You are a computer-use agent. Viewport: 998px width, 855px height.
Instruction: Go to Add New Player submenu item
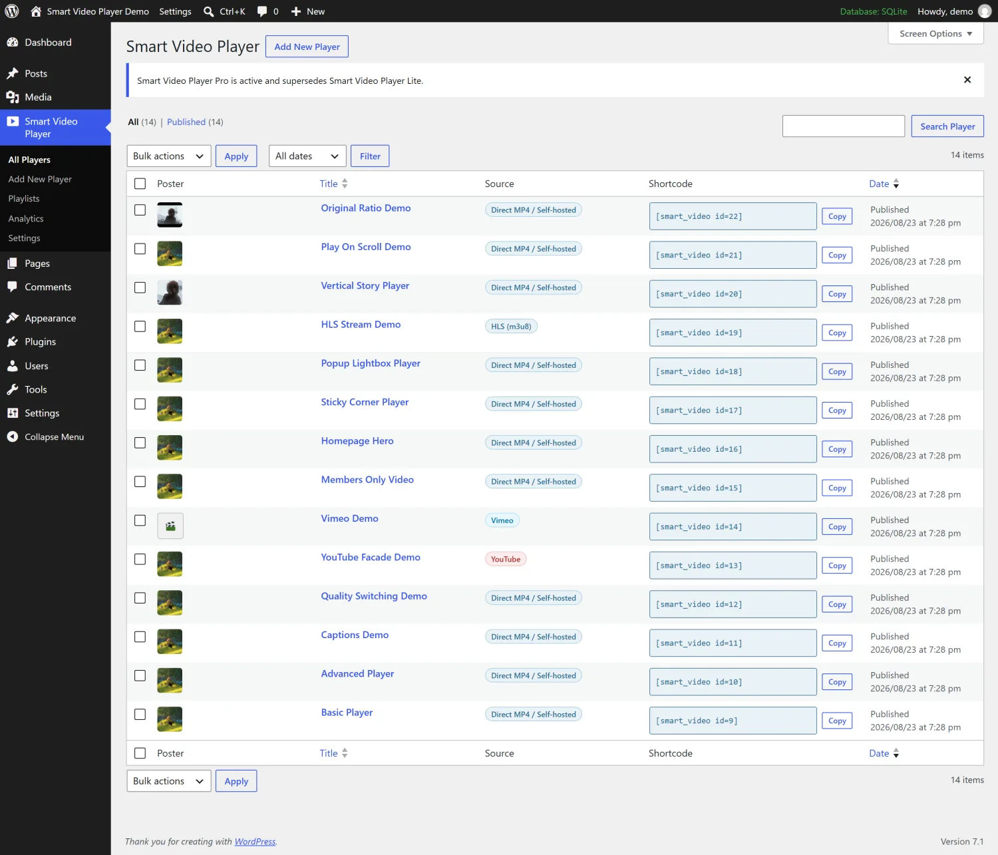pyautogui.click(x=40, y=180)
